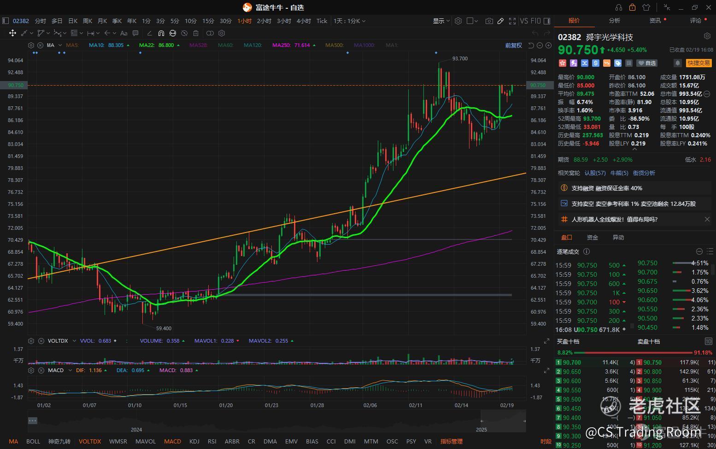This screenshot has height=449, width=716.
Task: Select the trend line drawing tool
Action: (x=24, y=33)
